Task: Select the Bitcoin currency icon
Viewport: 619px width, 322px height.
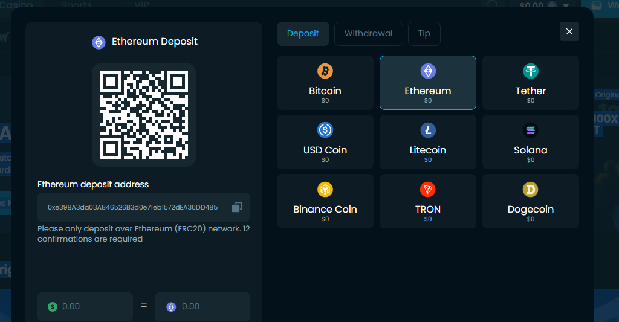Action: click(x=325, y=71)
